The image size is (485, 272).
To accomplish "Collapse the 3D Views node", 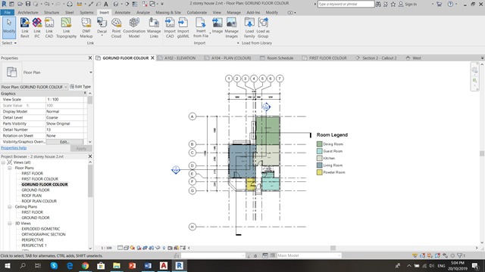I will [10, 224].
